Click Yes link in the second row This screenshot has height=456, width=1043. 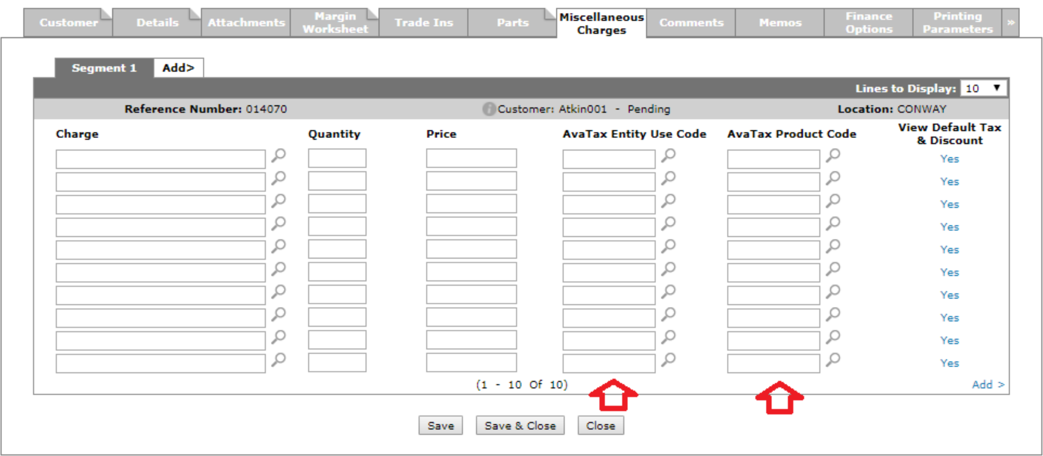pyautogui.click(x=950, y=182)
